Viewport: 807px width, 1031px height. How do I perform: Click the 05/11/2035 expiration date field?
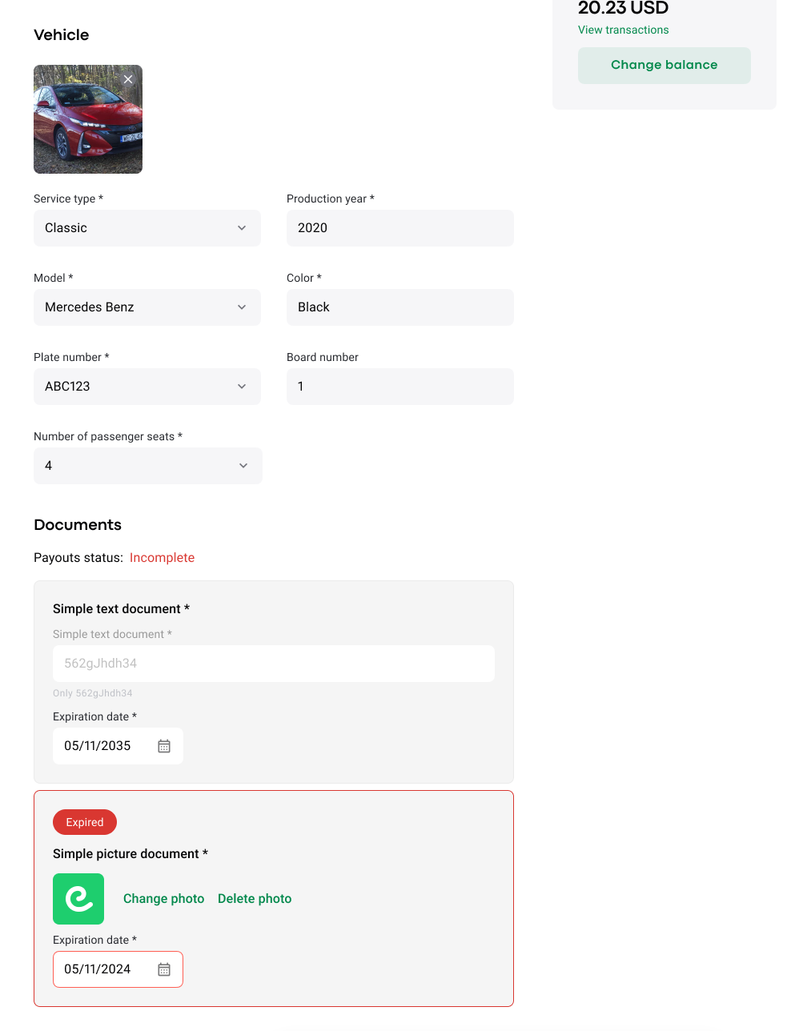100,746
